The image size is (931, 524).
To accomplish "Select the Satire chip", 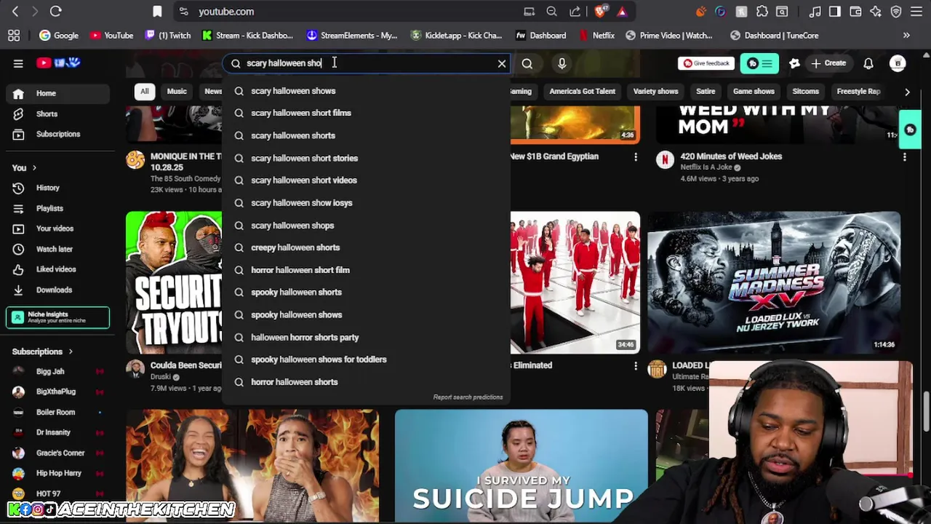I will (x=706, y=92).
